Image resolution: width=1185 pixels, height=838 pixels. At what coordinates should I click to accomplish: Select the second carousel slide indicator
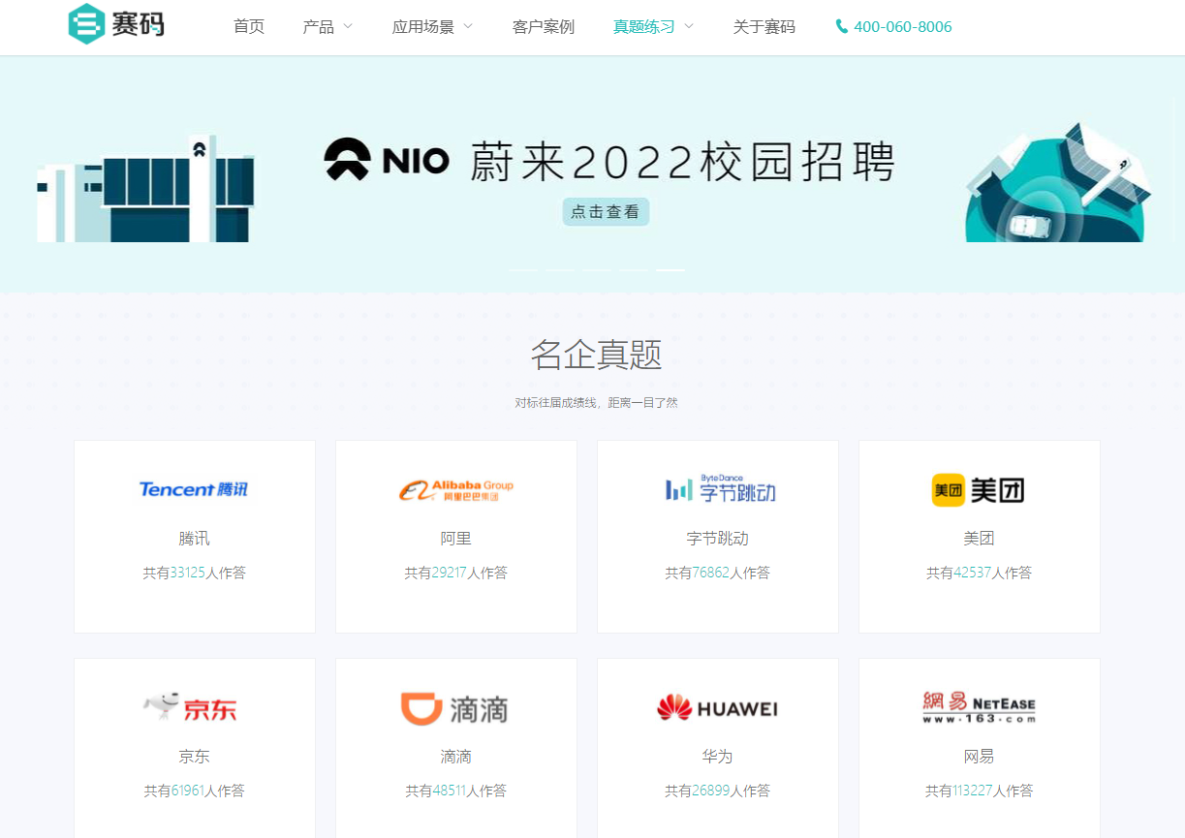pyautogui.click(x=559, y=269)
